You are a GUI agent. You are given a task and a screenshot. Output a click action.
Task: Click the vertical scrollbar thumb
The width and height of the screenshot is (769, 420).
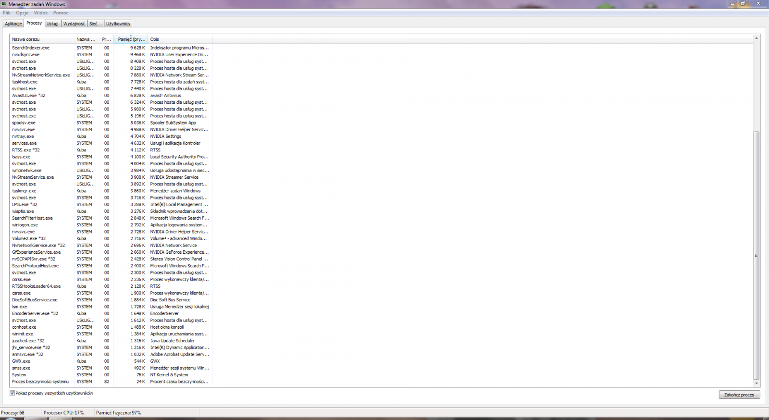coord(757,255)
